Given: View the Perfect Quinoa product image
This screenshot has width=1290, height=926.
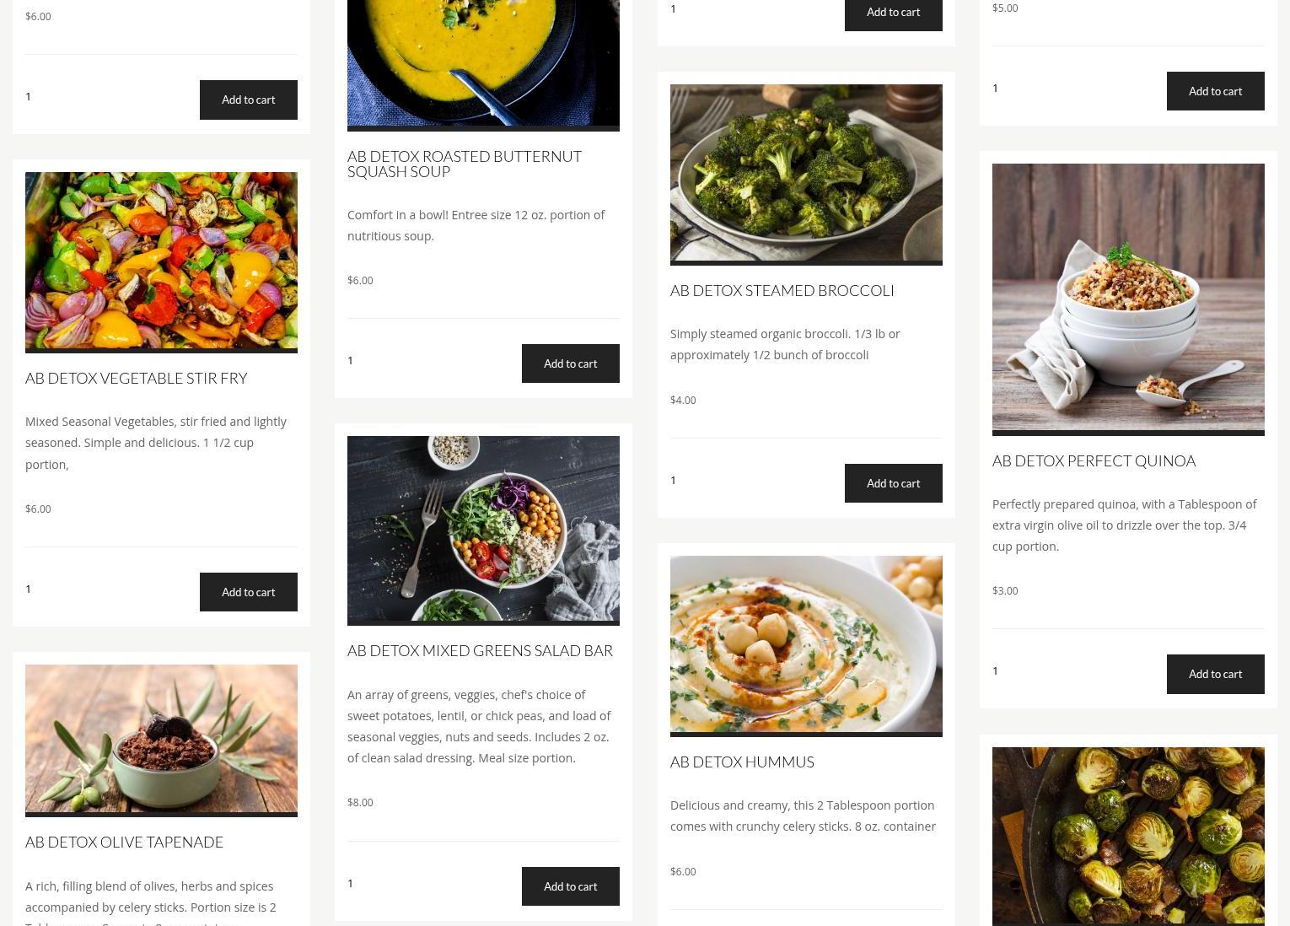Looking at the screenshot, I should (x=1128, y=299).
